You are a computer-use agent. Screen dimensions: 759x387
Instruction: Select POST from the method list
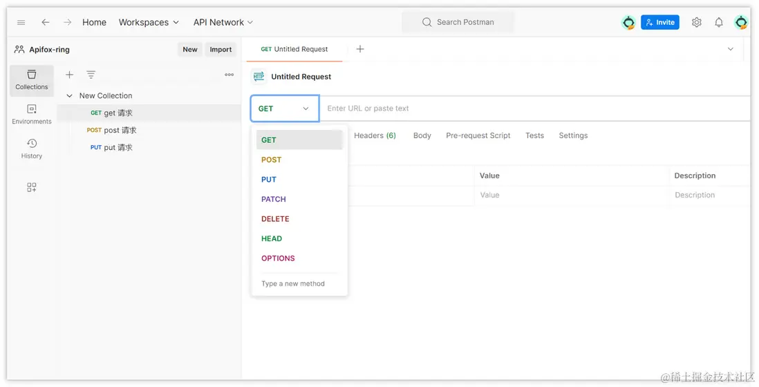272,160
